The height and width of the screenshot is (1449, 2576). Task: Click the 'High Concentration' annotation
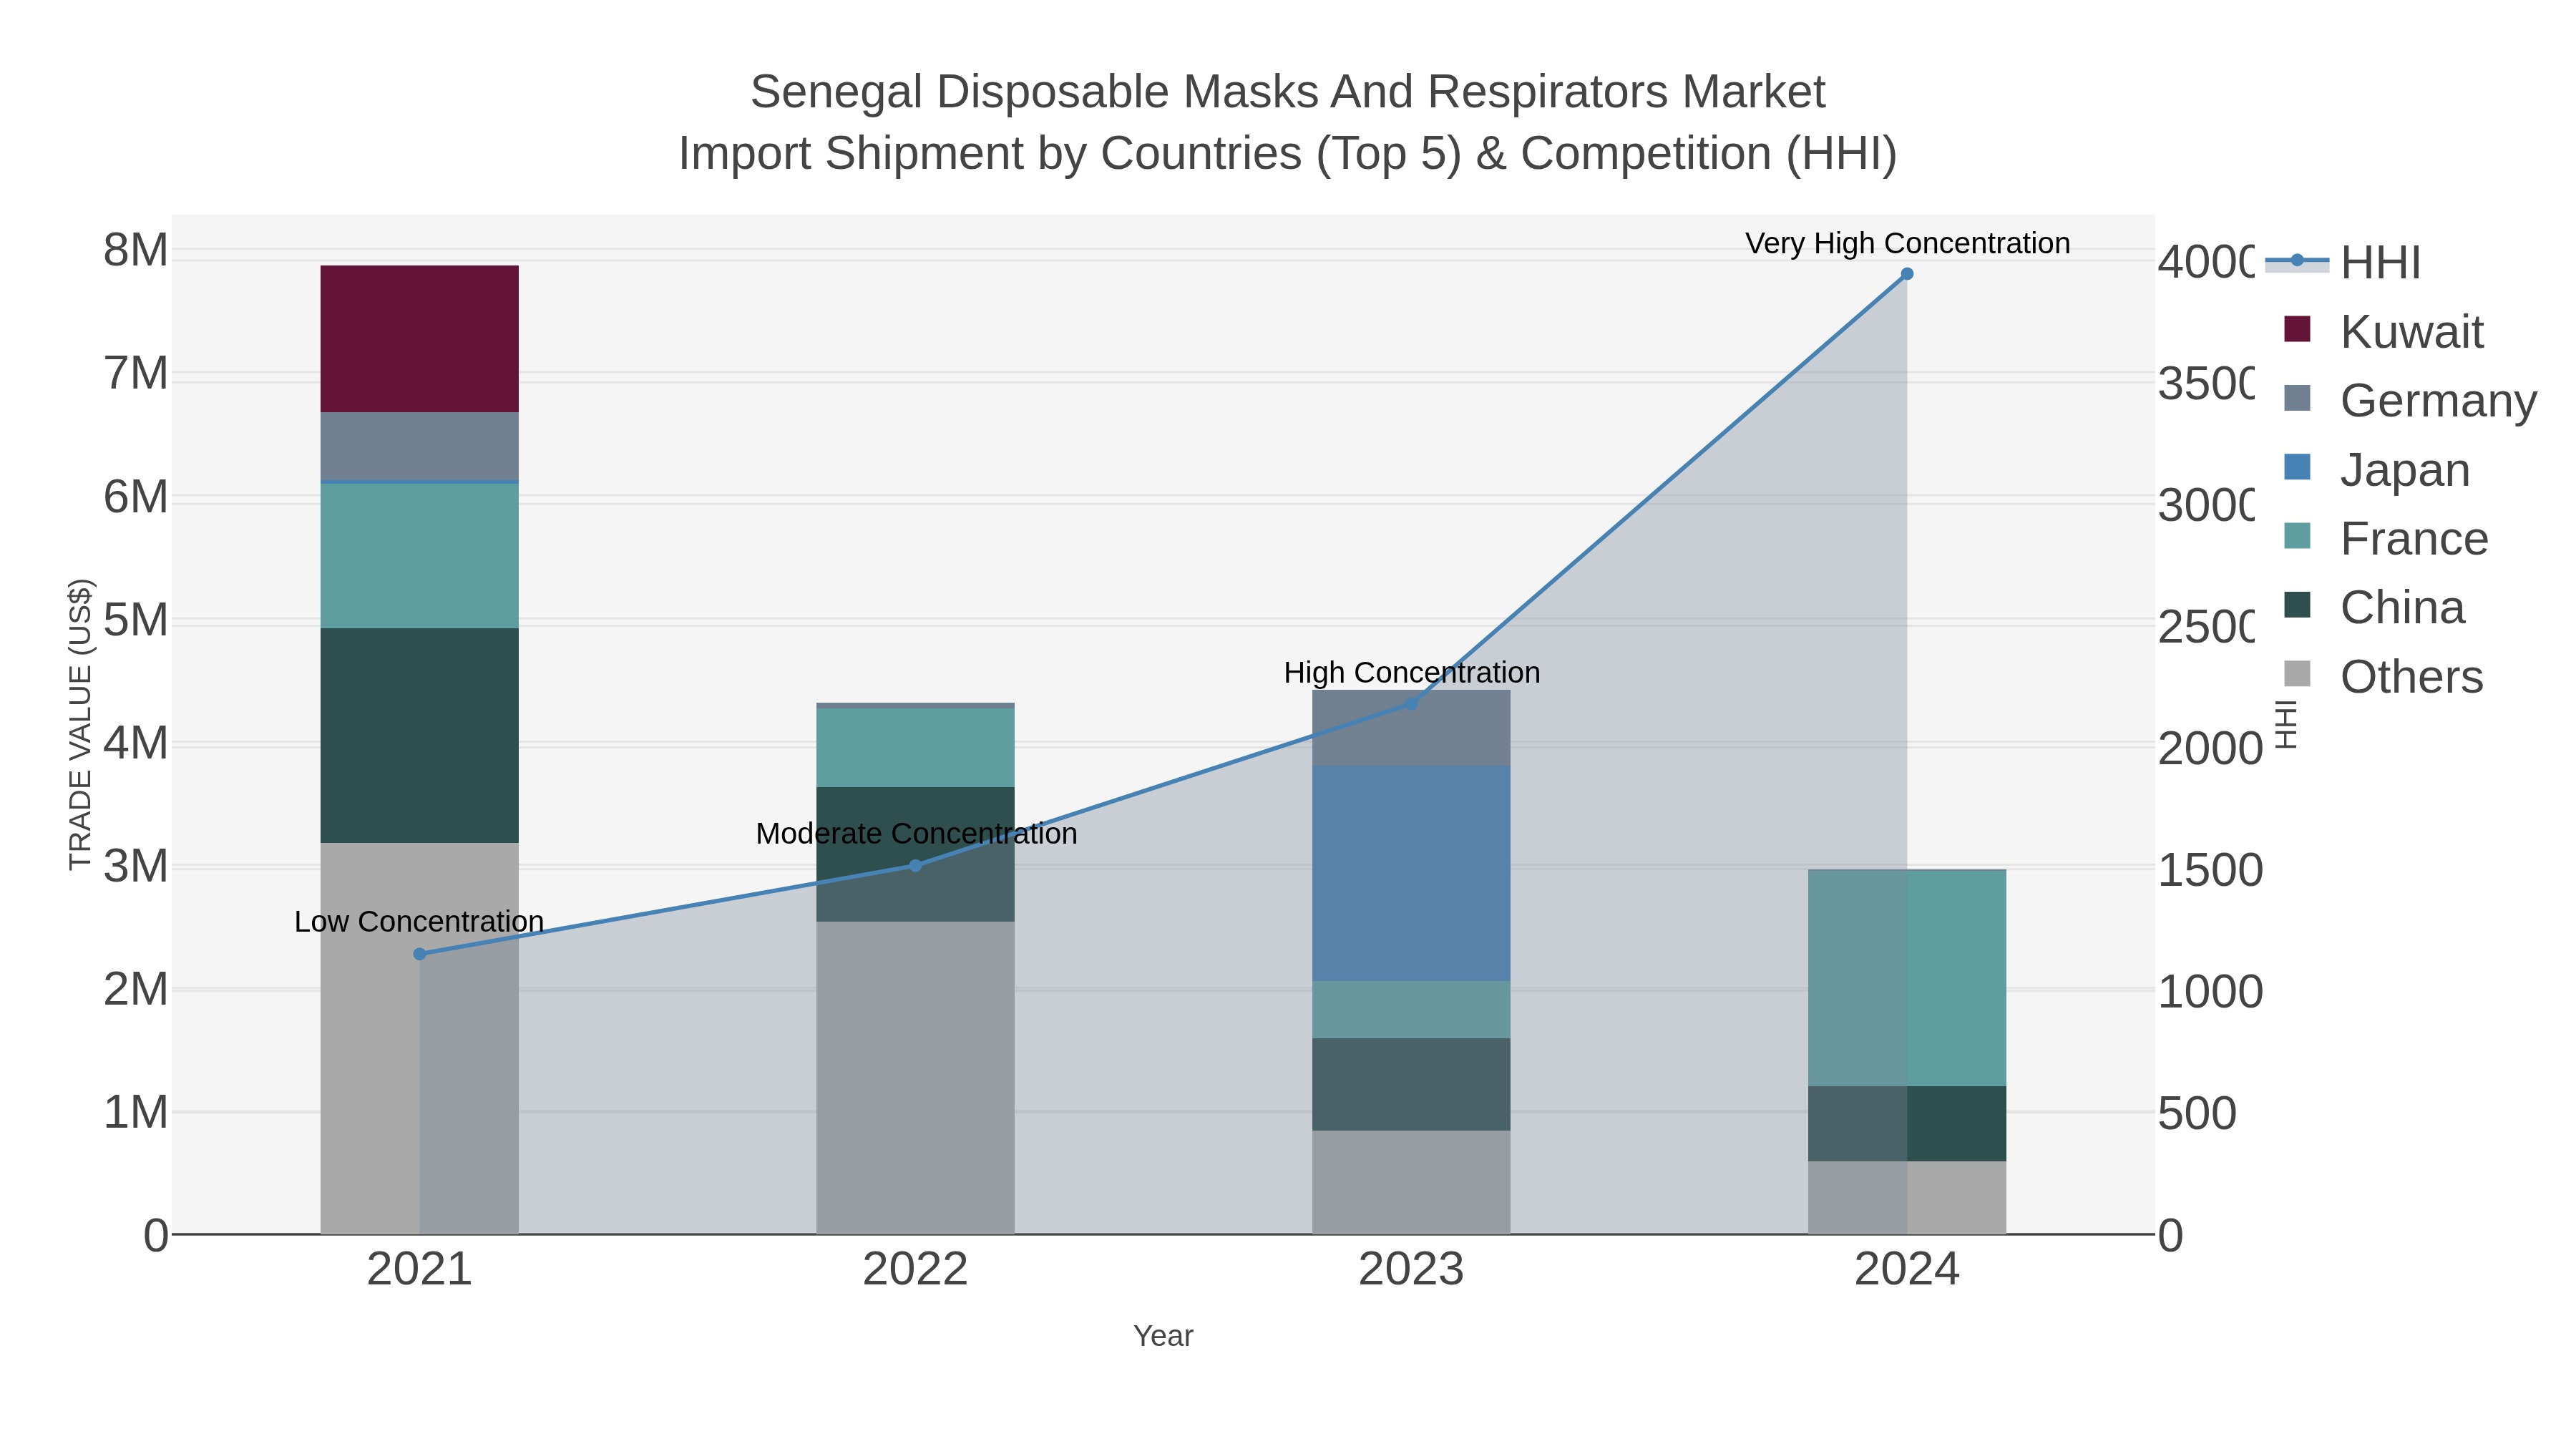[x=1412, y=672]
